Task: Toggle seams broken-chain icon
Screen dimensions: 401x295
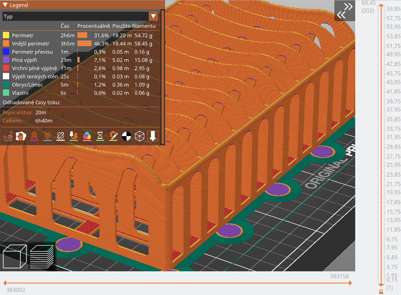Action: [60, 136]
